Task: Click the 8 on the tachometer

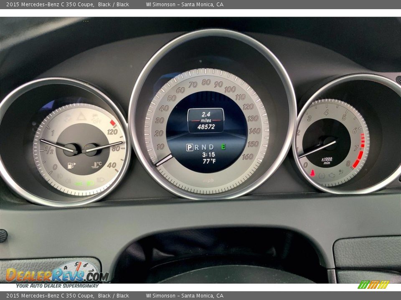Action: click(x=348, y=163)
